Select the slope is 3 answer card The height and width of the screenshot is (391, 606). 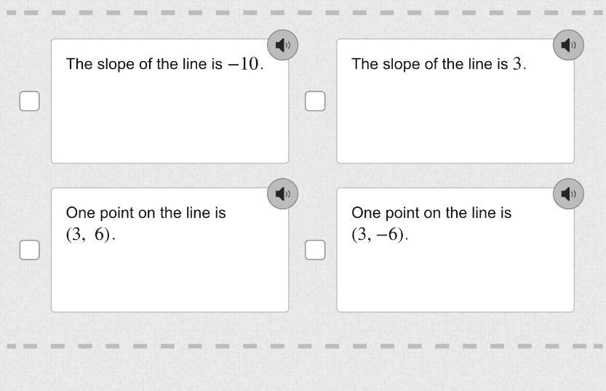pyautogui.click(x=455, y=116)
